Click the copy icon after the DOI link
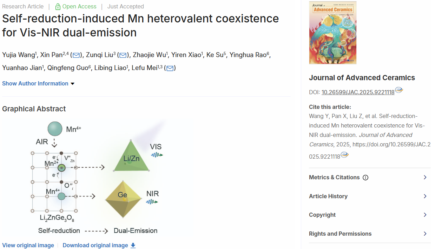The height and width of the screenshot is (249, 435). [x=399, y=90]
